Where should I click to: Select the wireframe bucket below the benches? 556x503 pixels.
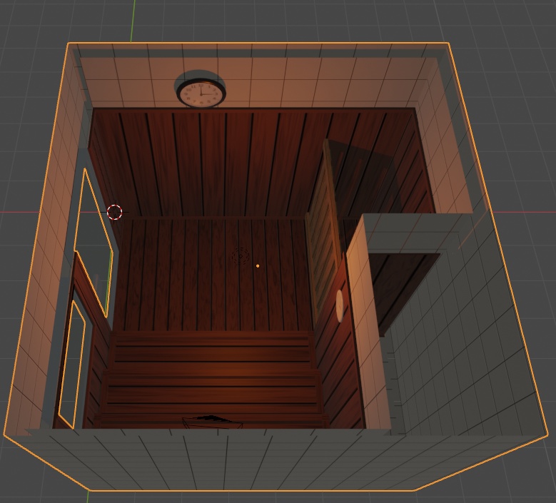(212, 422)
